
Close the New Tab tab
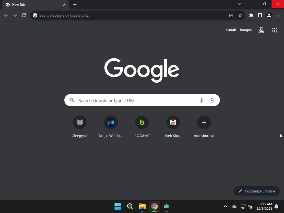click(x=64, y=5)
